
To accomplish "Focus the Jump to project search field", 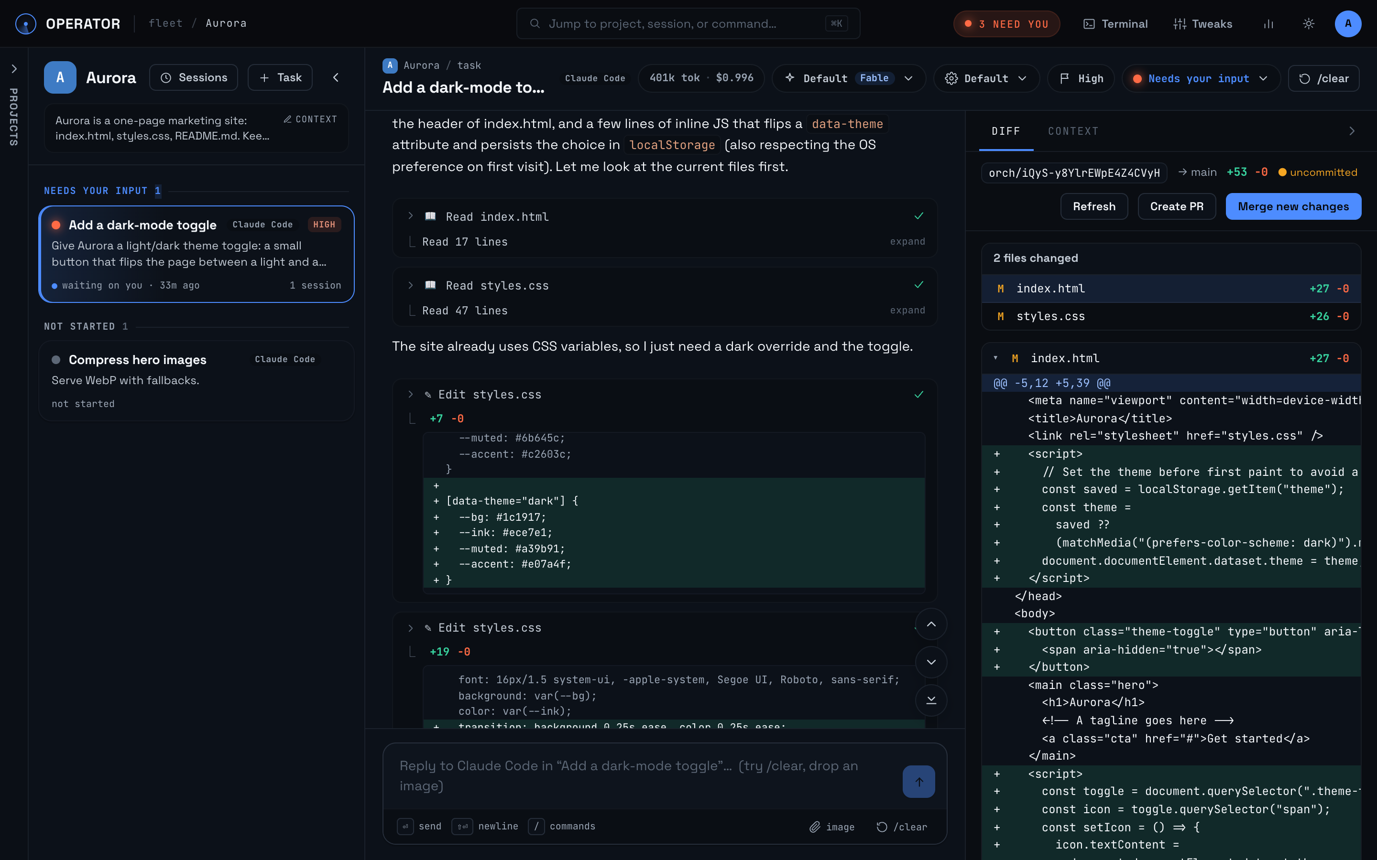I will (688, 24).
